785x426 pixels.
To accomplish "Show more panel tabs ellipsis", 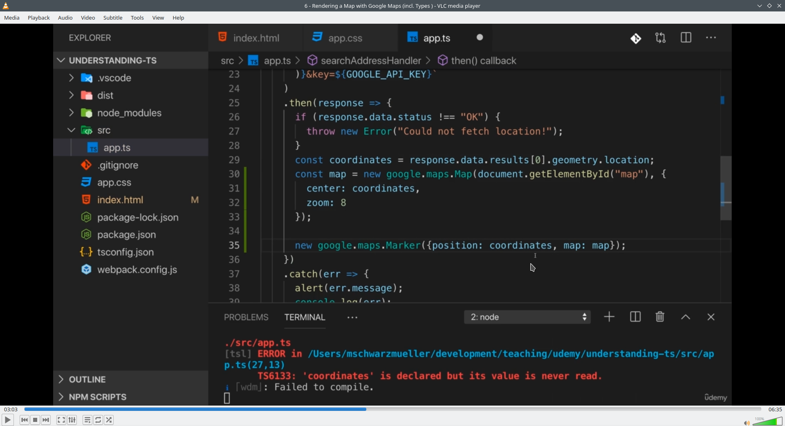I will pos(352,317).
